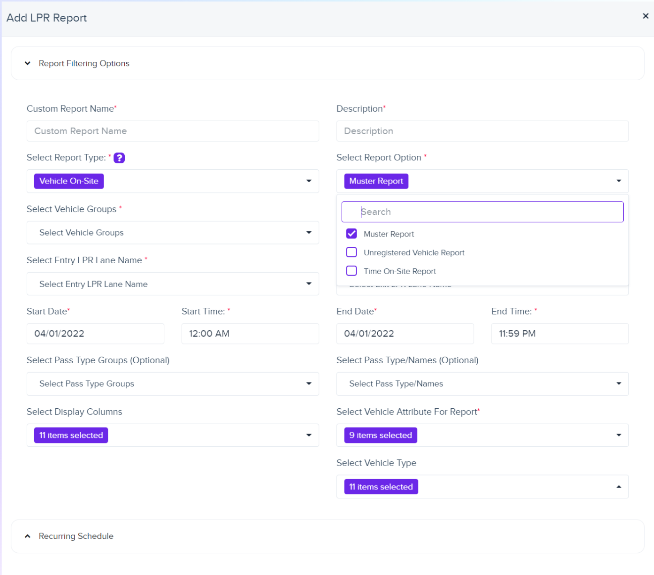Click the Vehicle On-Site selected tag
The width and height of the screenshot is (654, 575).
coord(68,181)
